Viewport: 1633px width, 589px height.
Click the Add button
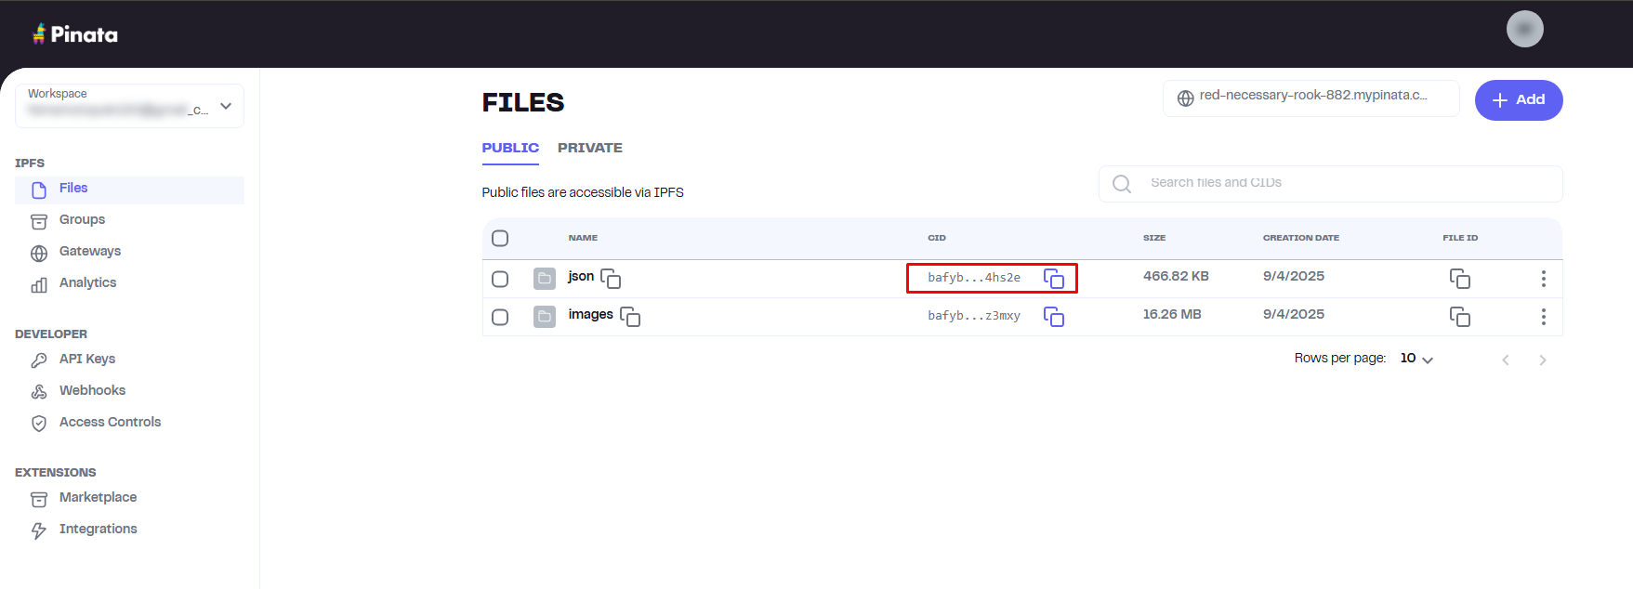tap(1519, 99)
